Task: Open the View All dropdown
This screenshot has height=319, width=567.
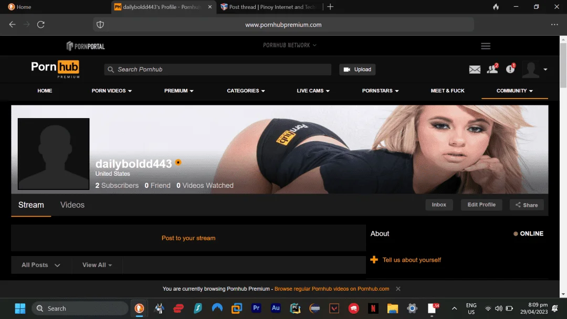Action: (97, 265)
